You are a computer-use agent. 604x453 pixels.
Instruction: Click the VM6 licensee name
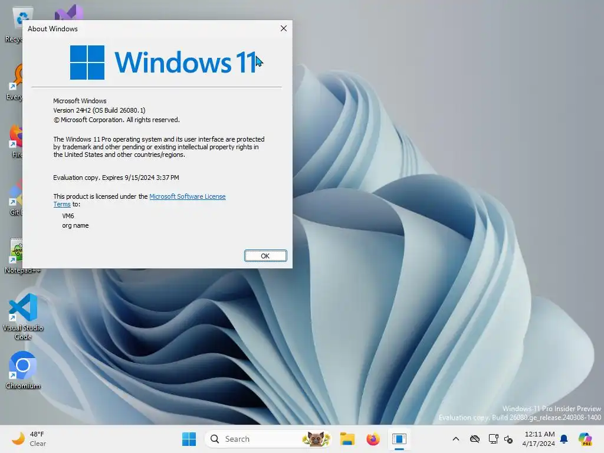(68, 216)
